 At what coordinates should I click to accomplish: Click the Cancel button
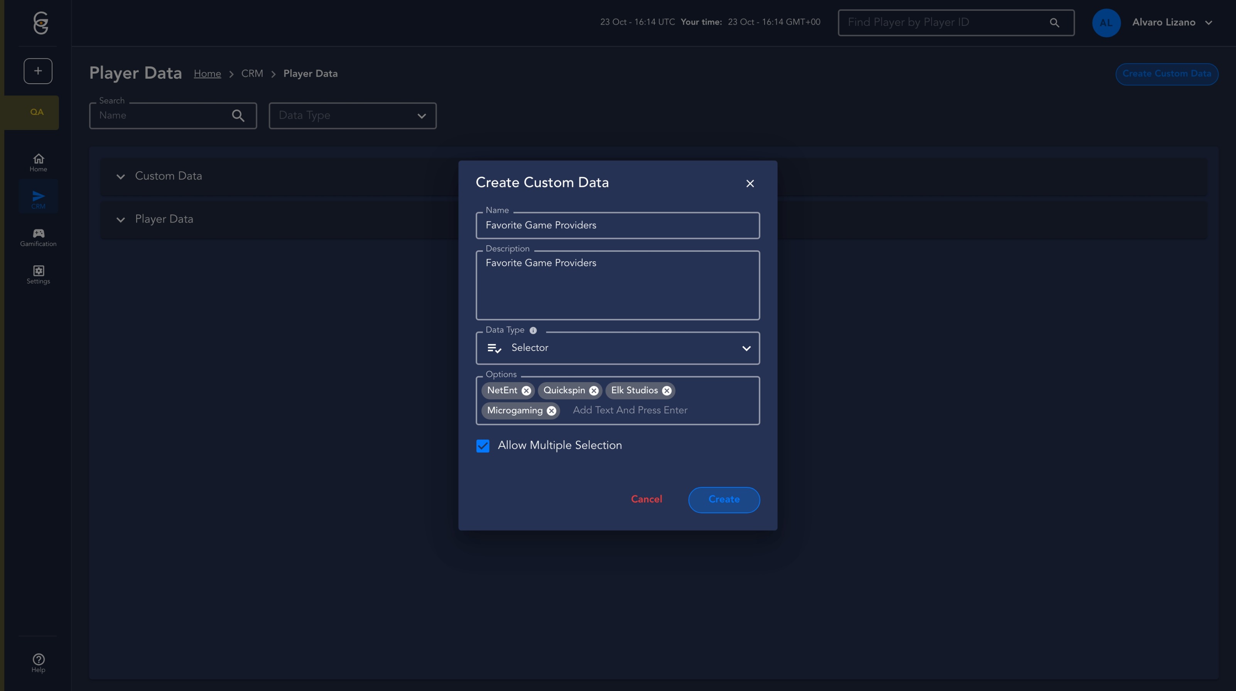pyautogui.click(x=646, y=500)
